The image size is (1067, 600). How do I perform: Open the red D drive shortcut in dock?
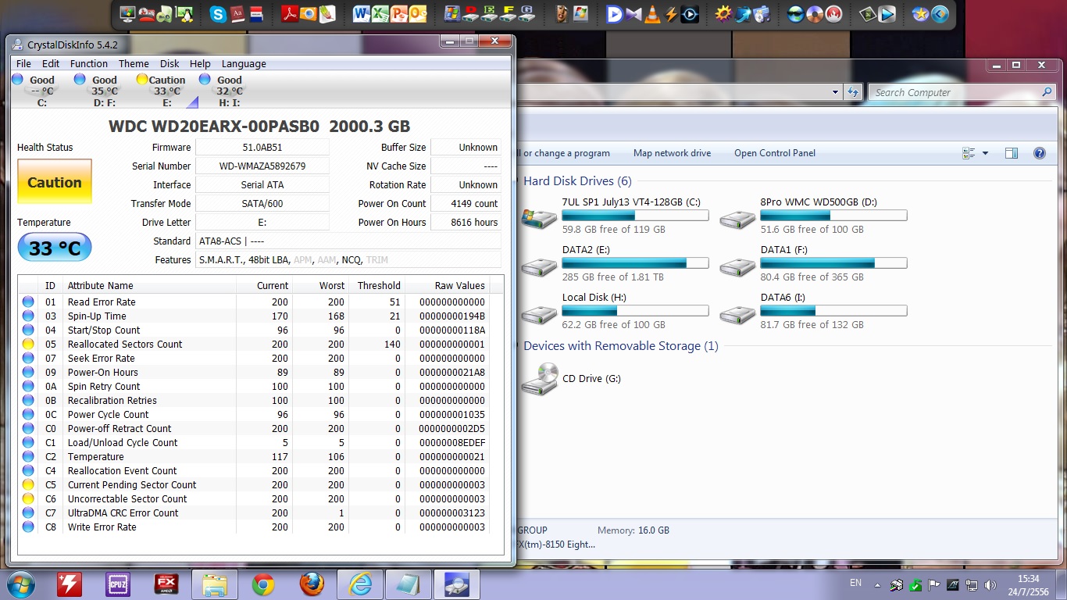(471, 14)
